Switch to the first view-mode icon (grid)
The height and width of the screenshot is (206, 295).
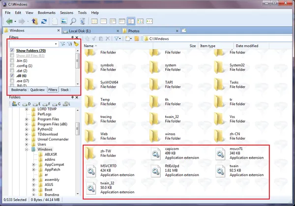94,21
